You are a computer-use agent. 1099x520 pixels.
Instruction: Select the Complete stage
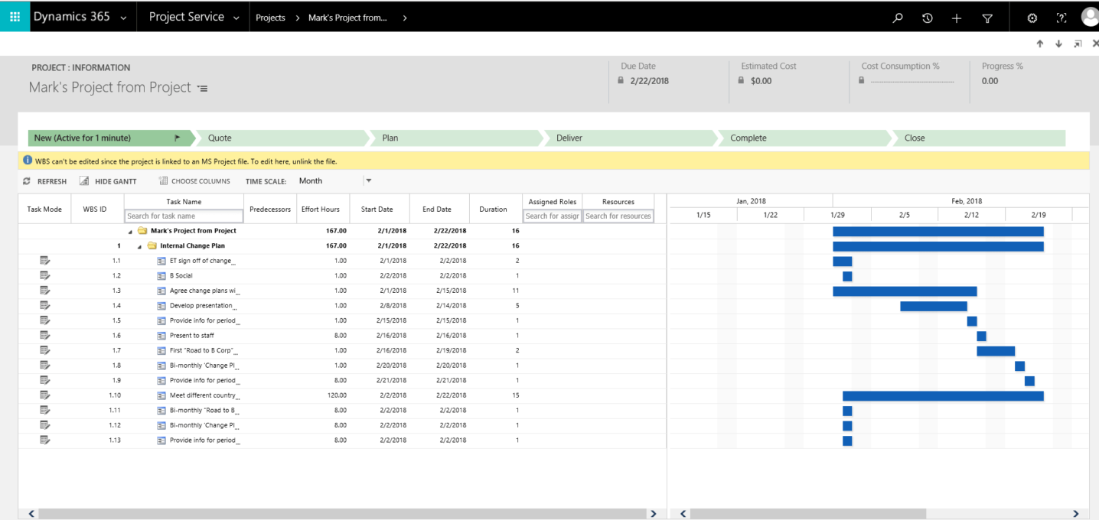(805, 138)
